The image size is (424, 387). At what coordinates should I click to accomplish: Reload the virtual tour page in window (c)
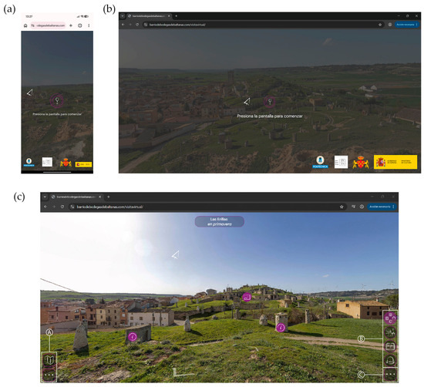(62, 207)
